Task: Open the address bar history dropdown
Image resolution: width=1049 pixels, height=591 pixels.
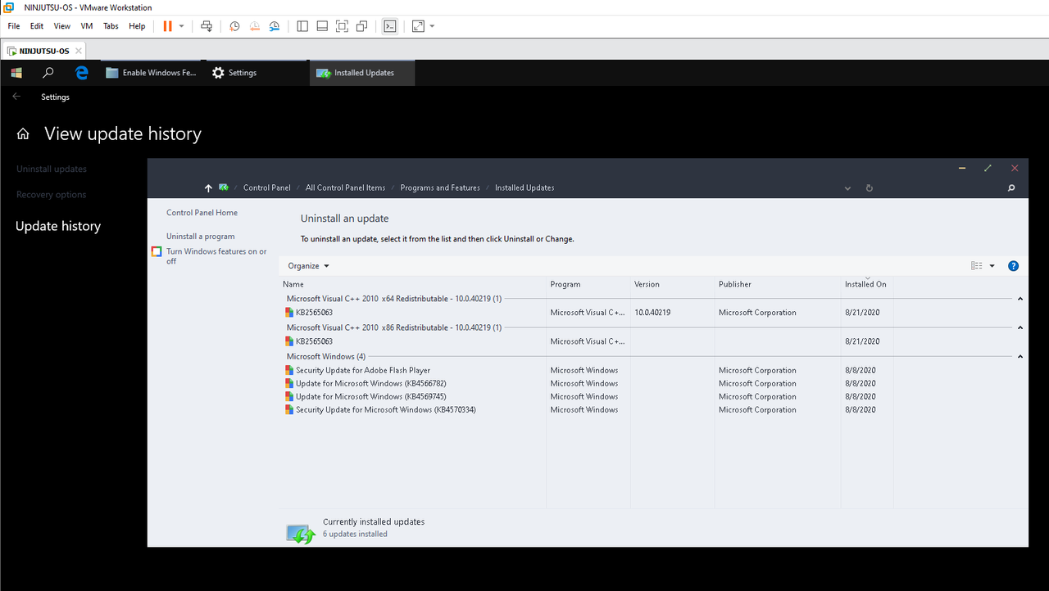Action: pyautogui.click(x=847, y=188)
